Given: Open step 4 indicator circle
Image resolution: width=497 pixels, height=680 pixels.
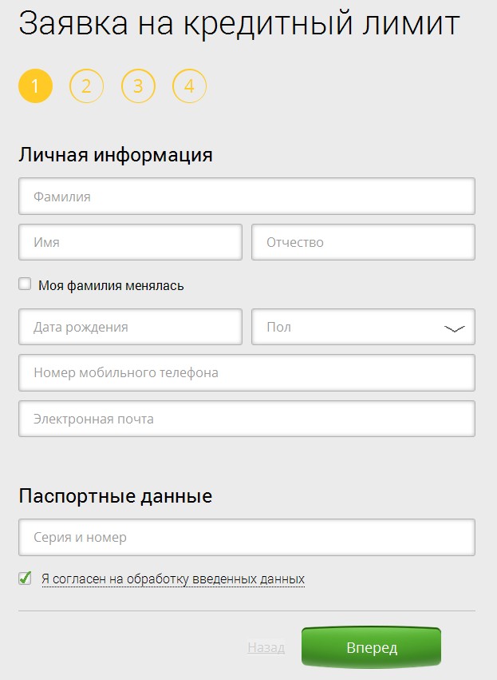Looking at the screenshot, I should pyautogui.click(x=189, y=86).
